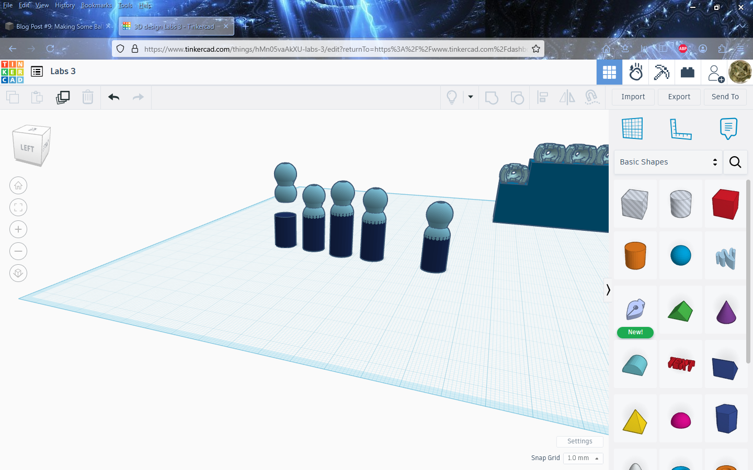753x470 pixels.
Task: Click the Show all lightbulb icon
Action: click(452, 97)
